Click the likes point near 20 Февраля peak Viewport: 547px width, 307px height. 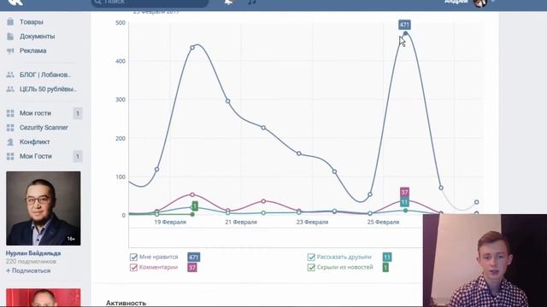(x=192, y=48)
